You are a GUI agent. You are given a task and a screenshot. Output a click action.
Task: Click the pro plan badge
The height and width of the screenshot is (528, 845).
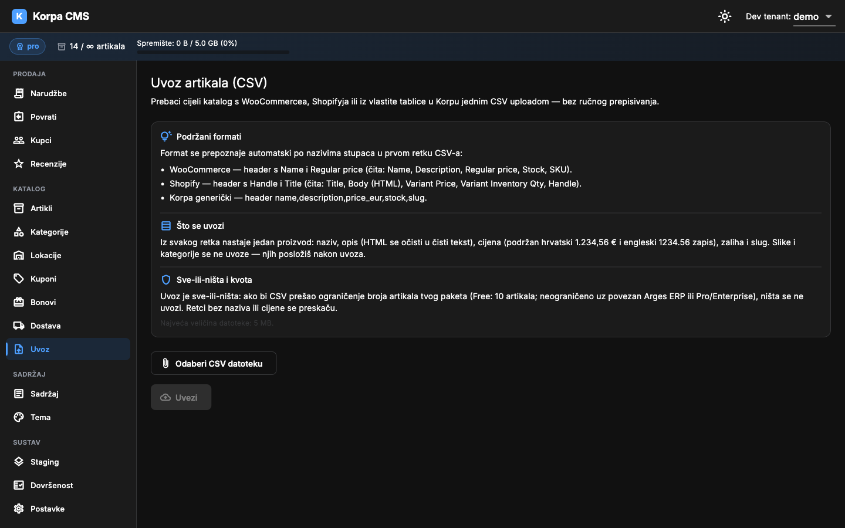point(28,46)
